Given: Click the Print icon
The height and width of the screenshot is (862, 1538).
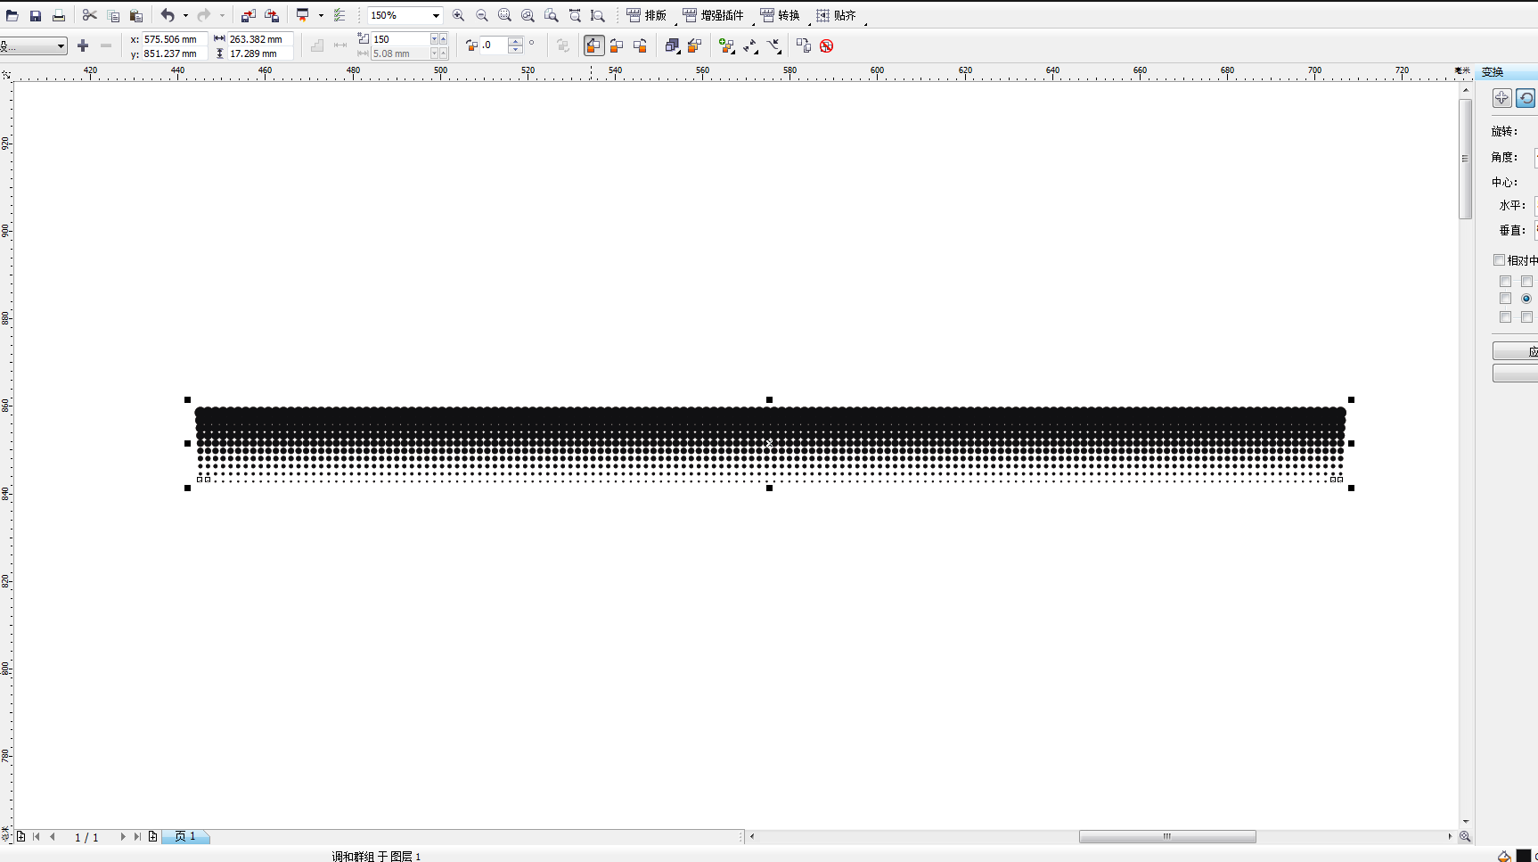Looking at the screenshot, I should [59, 16].
